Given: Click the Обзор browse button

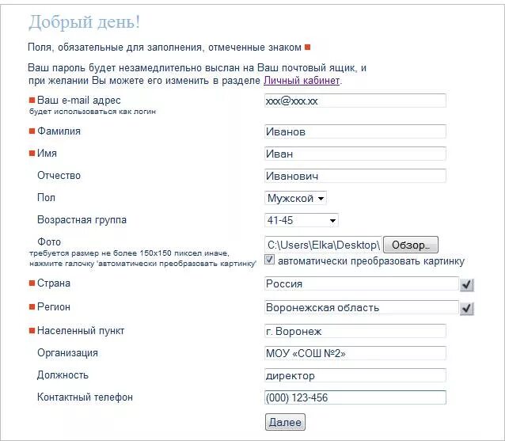Looking at the screenshot, I should (411, 245).
